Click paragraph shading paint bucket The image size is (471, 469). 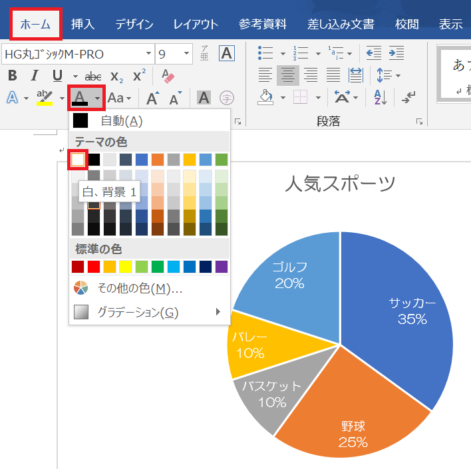click(x=265, y=97)
